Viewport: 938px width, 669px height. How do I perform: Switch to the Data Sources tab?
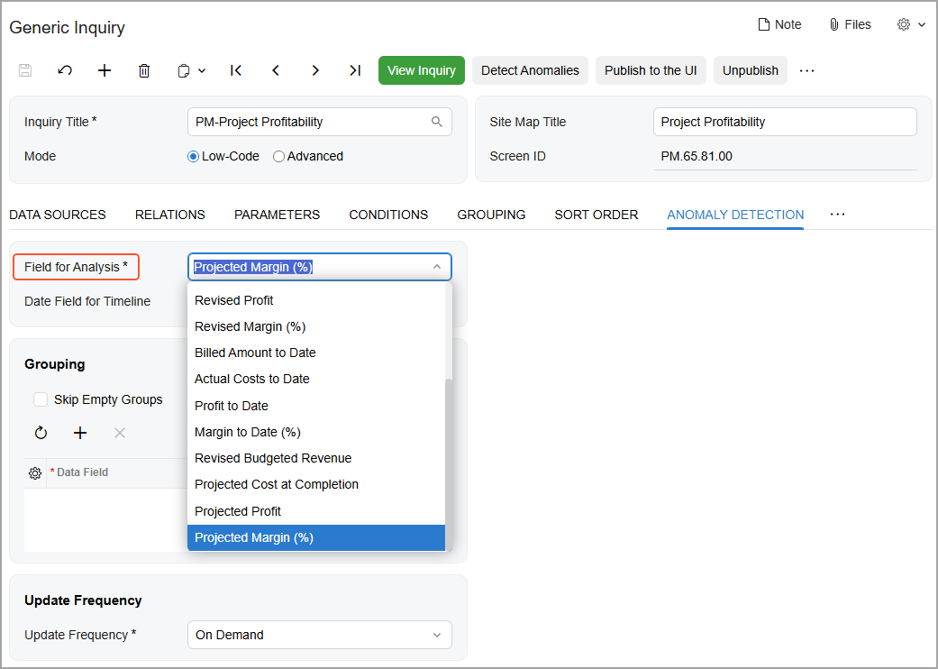click(58, 215)
